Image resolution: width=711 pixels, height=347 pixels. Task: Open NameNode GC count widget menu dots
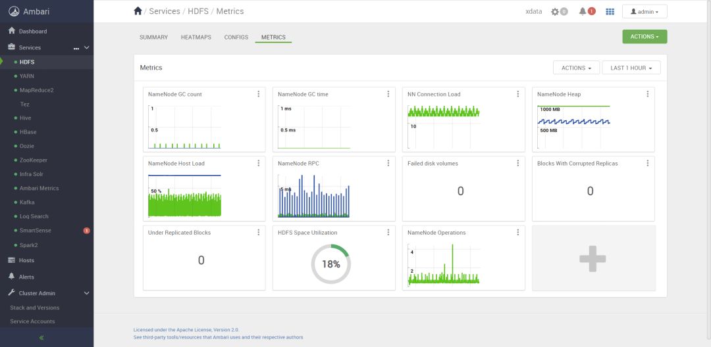pyautogui.click(x=259, y=94)
